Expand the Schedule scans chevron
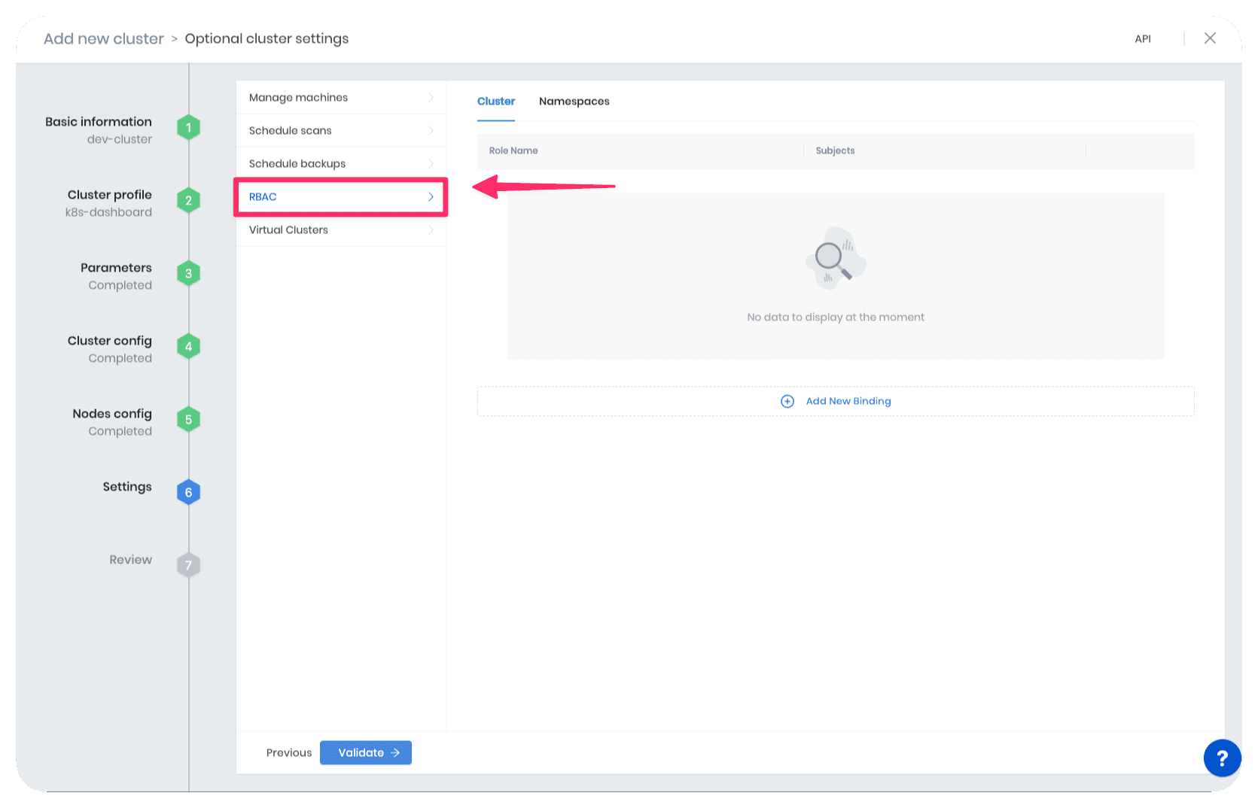 tap(431, 130)
